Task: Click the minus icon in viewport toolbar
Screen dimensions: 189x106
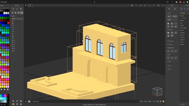Action: point(136,5)
